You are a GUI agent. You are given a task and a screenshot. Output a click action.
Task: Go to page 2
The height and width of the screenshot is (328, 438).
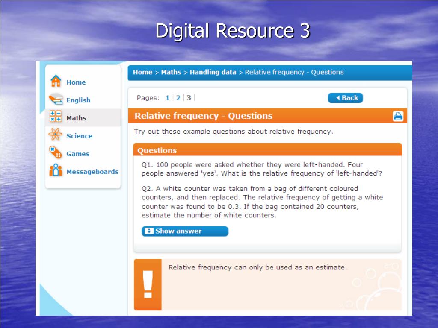pyautogui.click(x=178, y=98)
